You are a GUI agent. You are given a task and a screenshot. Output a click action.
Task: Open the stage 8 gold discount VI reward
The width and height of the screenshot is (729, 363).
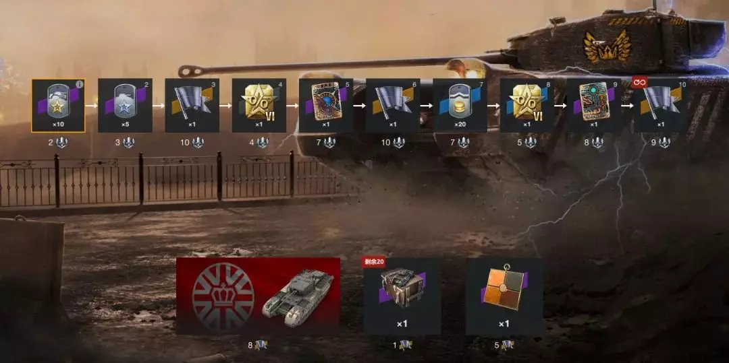pos(526,106)
